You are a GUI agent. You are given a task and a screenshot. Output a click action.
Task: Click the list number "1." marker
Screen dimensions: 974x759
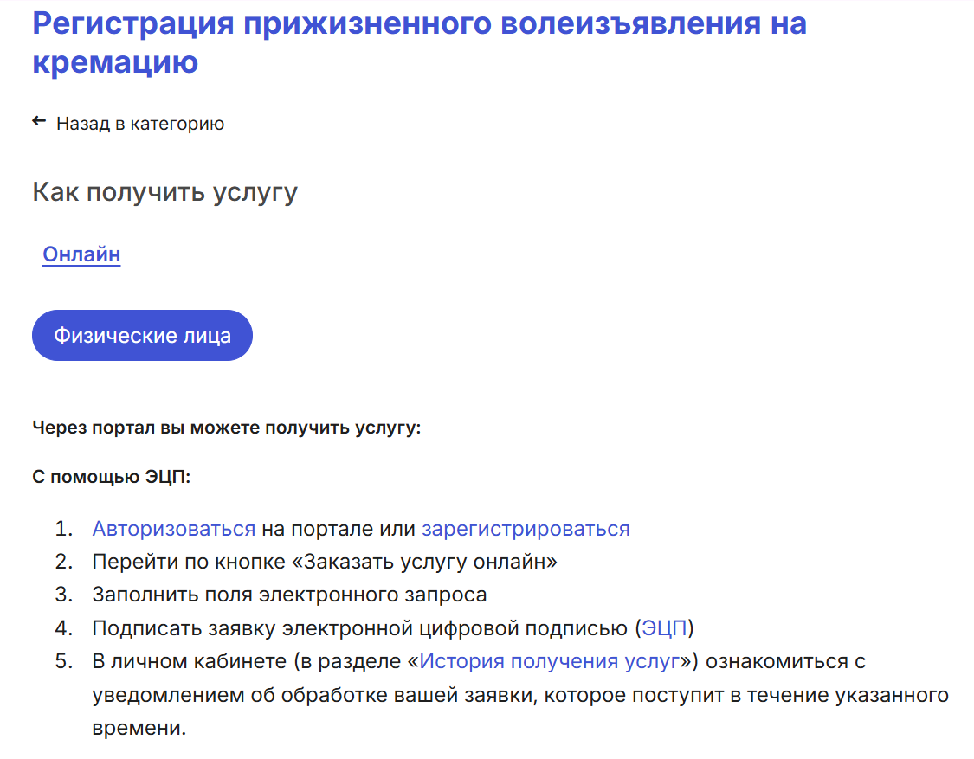click(64, 529)
